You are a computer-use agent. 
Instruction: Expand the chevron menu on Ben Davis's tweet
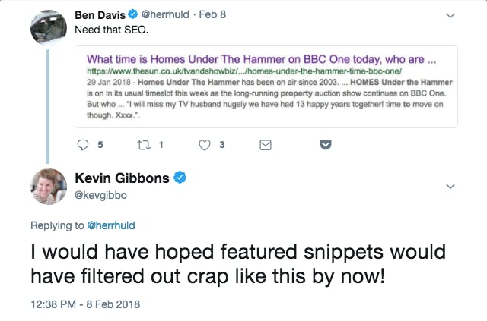pyautogui.click(x=450, y=15)
